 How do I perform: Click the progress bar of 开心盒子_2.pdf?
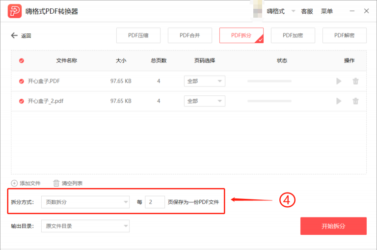pyautogui.click(x=269, y=101)
